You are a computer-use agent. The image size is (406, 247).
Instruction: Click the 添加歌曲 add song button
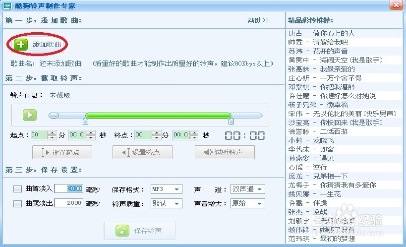point(38,45)
